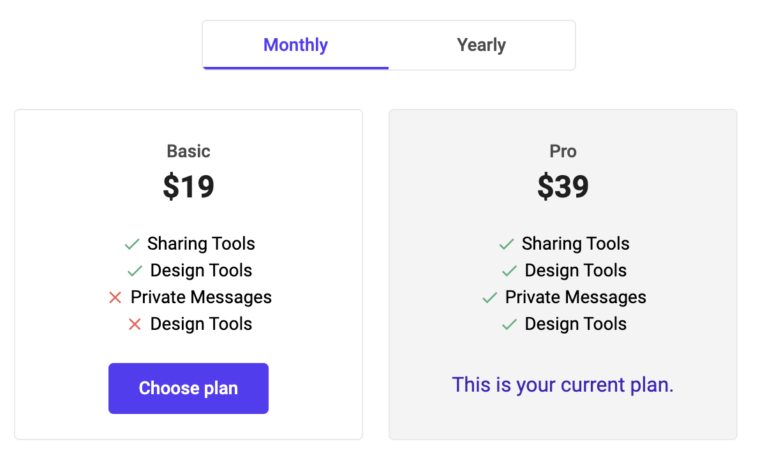Switch to the Monthly billing tab
This screenshot has height=456, width=758.
(295, 45)
